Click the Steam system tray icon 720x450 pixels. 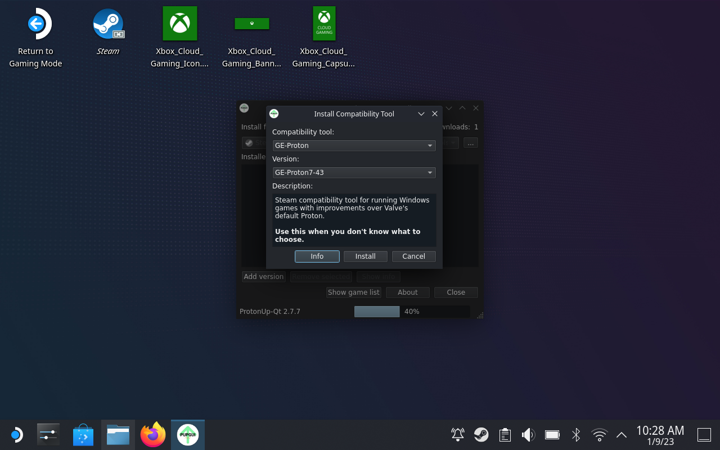481,434
